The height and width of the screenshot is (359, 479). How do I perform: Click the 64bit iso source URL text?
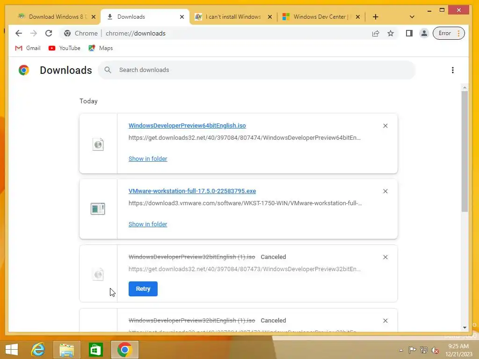pos(244,138)
